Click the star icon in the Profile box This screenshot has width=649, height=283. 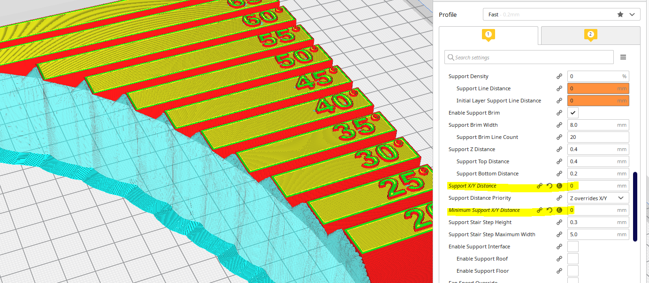click(x=620, y=15)
